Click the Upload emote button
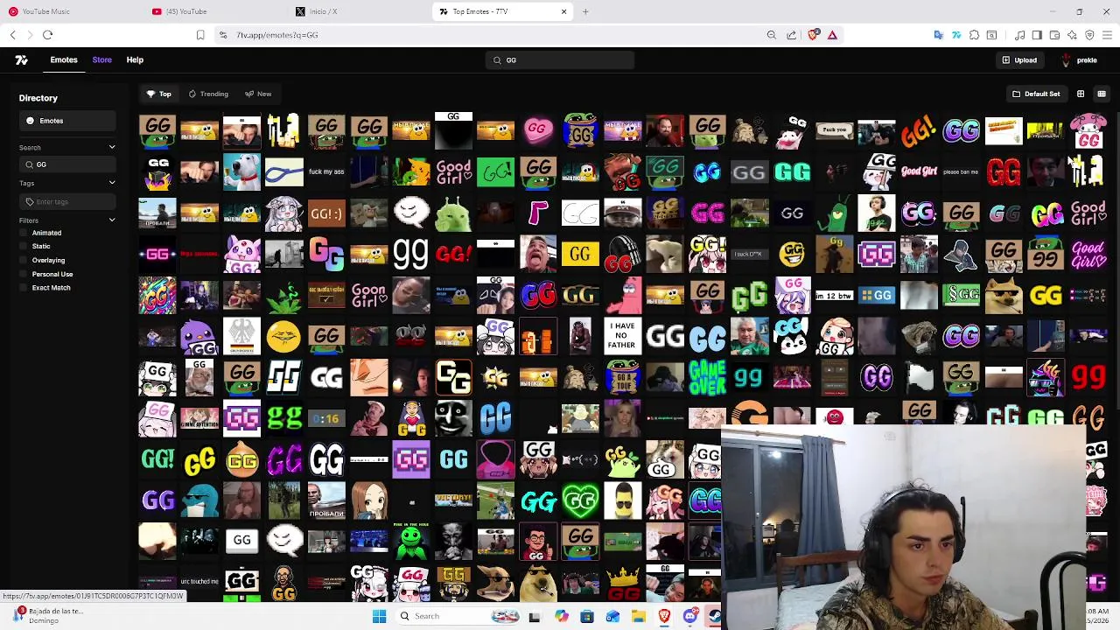The width and height of the screenshot is (1120, 630). [1019, 60]
